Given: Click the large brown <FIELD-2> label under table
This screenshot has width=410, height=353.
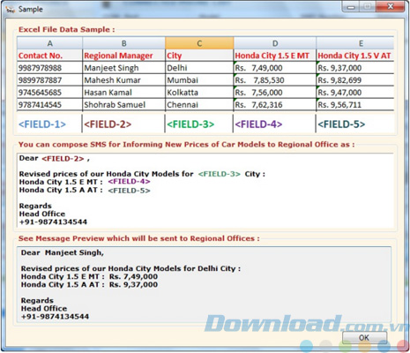Looking at the screenshot, I should (x=108, y=124).
